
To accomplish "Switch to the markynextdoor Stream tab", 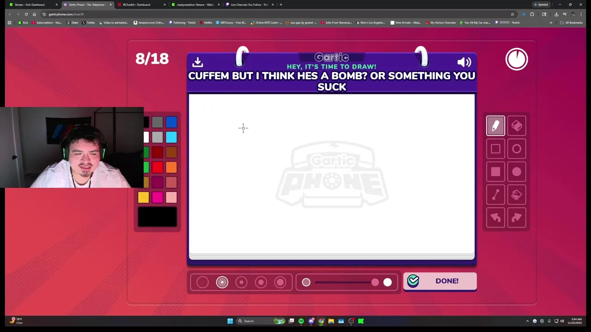I will (x=195, y=5).
